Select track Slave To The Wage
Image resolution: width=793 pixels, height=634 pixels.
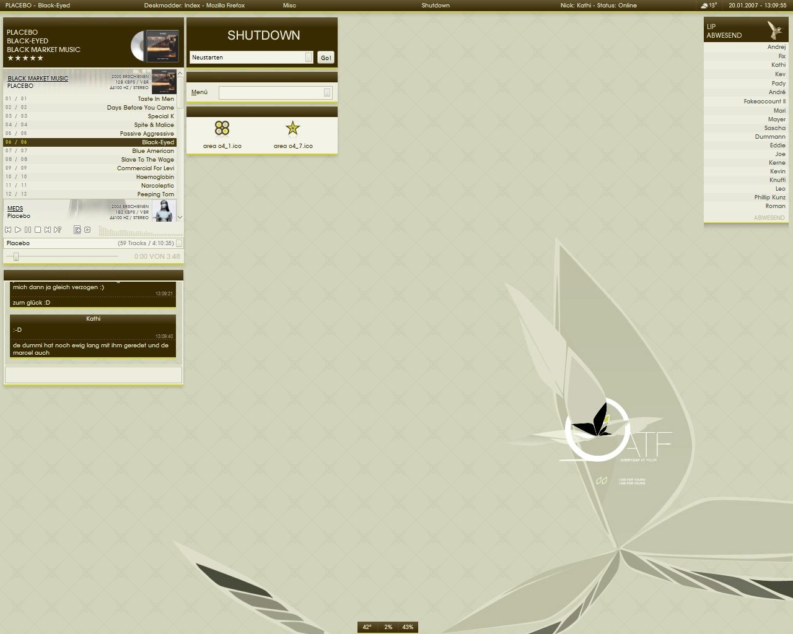[x=90, y=160]
